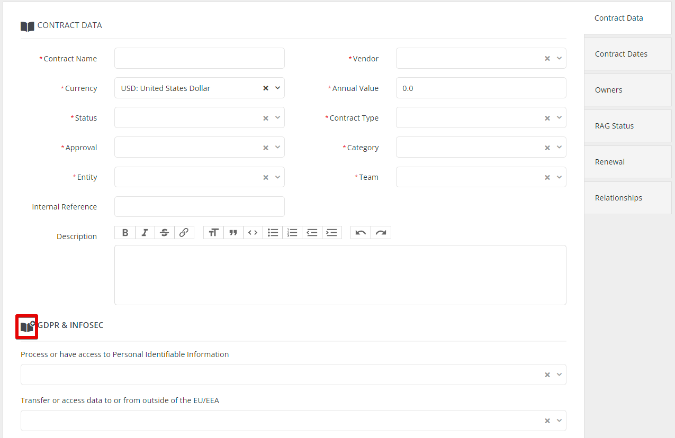The width and height of the screenshot is (675, 438).
Task: Switch to the Relationships tab
Action: (628, 198)
